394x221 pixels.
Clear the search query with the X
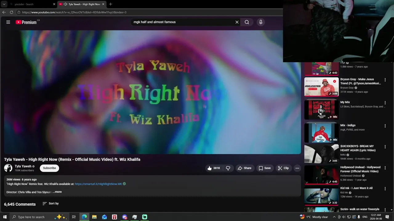coord(237,22)
